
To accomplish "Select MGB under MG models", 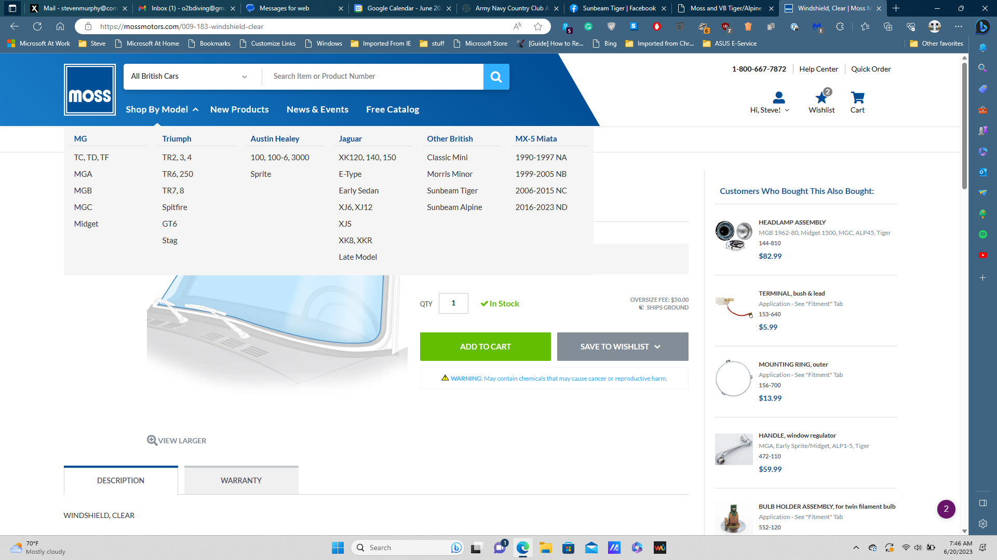I will (x=83, y=190).
